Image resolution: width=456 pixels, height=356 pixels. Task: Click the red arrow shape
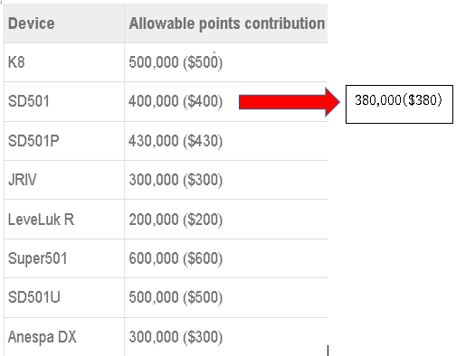(290, 102)
